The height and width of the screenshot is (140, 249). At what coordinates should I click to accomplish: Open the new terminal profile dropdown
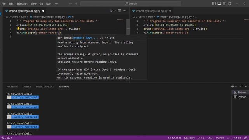coord(236,86)
